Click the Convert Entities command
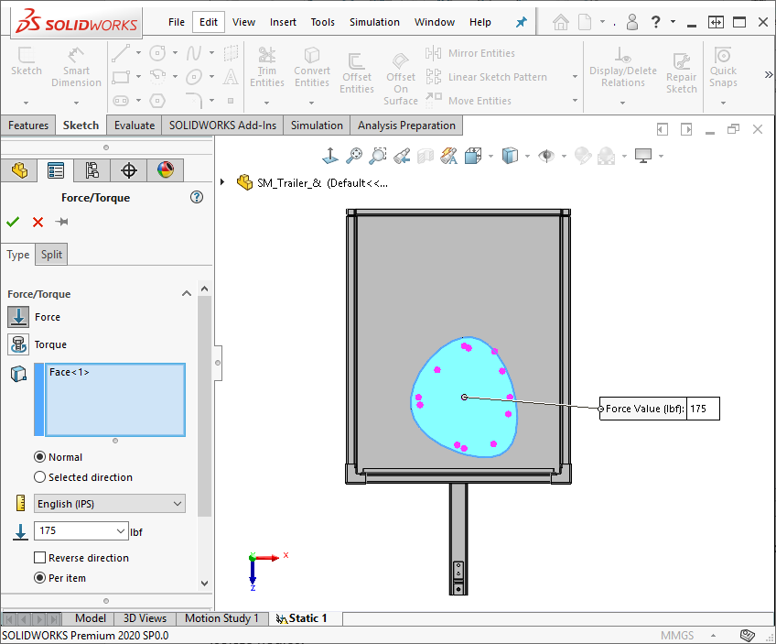Image resolution: width=776 pixels, height=644 pixels. pyautogui.click(x=312, y=68)
